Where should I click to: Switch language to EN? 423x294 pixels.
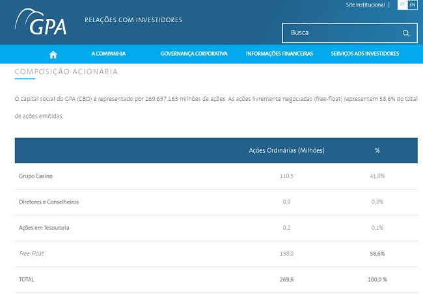tap(412, 5)
